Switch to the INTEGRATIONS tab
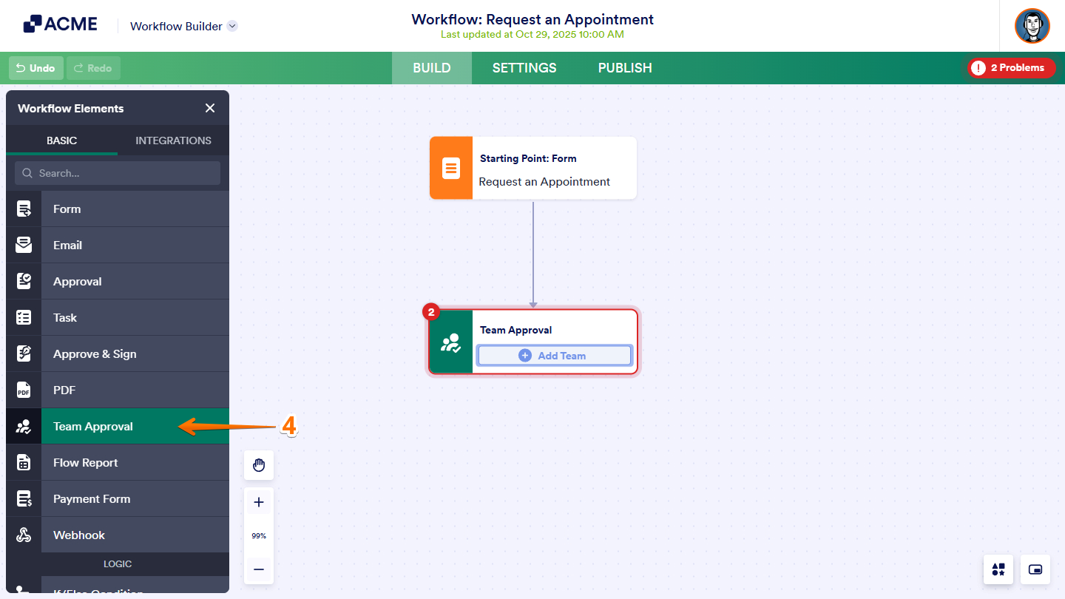Image resolution: width=1065 pixels, height=599 pixels. pyautogui.click(x=173, y=141)
